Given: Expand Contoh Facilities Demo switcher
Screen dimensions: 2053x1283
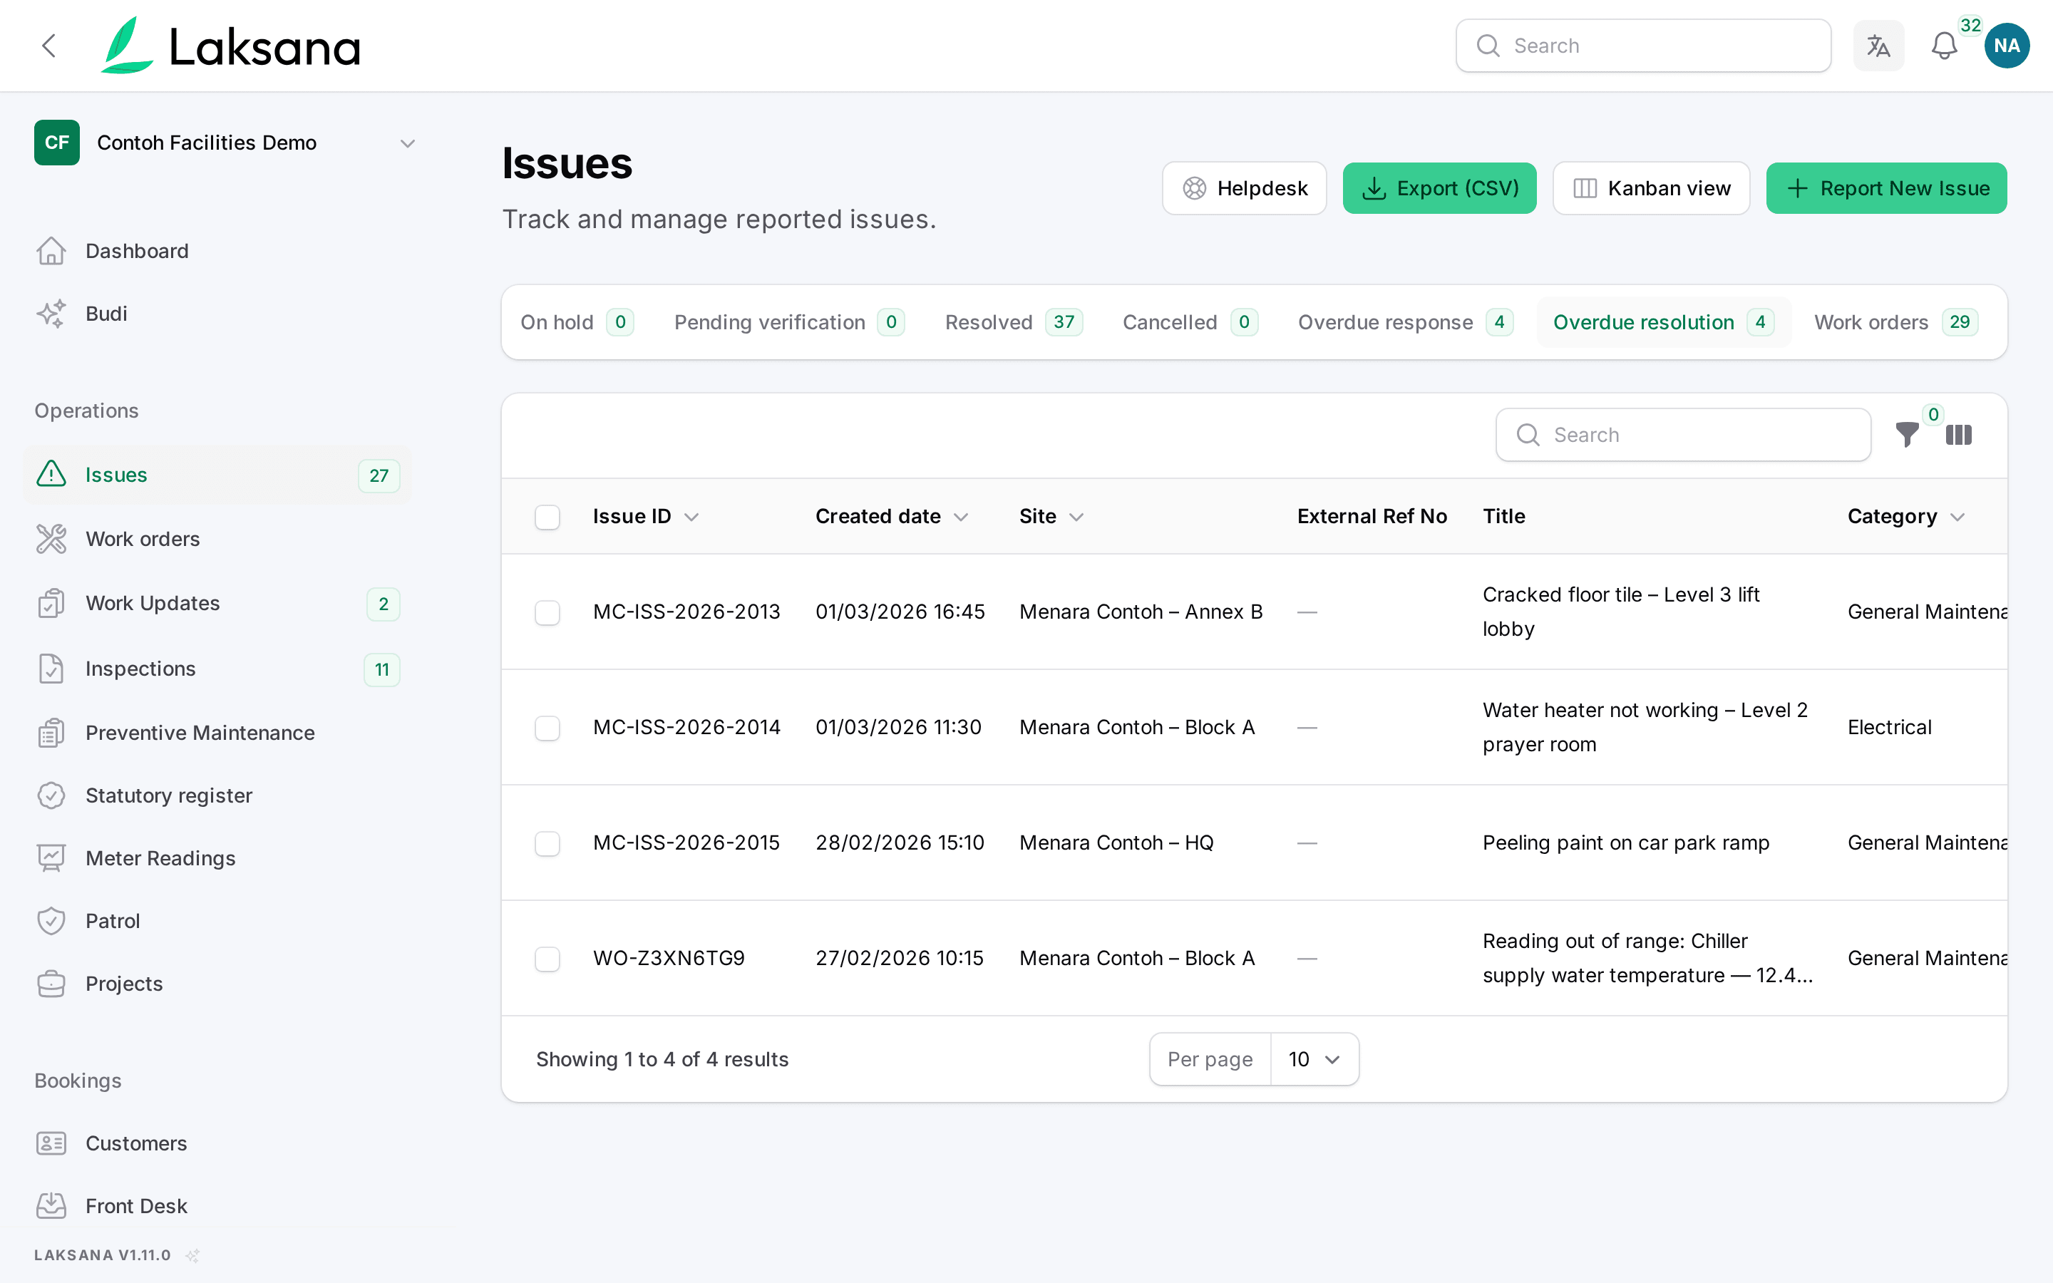Looking at the screenshot, I should pyautogui.click(x=225, y=143).
